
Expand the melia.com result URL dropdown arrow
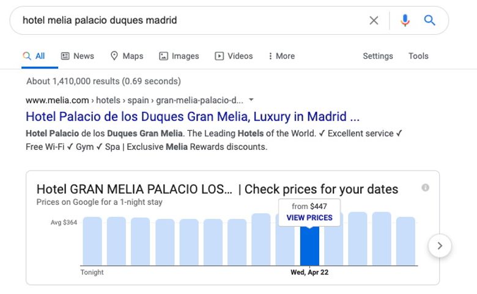pos(251,100)
